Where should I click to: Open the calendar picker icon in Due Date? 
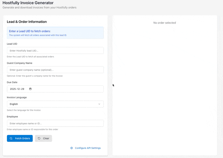30,89
